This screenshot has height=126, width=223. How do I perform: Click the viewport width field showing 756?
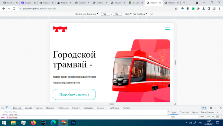(105, 14)
